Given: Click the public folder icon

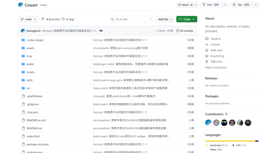Looking at the screenshot, I should click(23, 64).
